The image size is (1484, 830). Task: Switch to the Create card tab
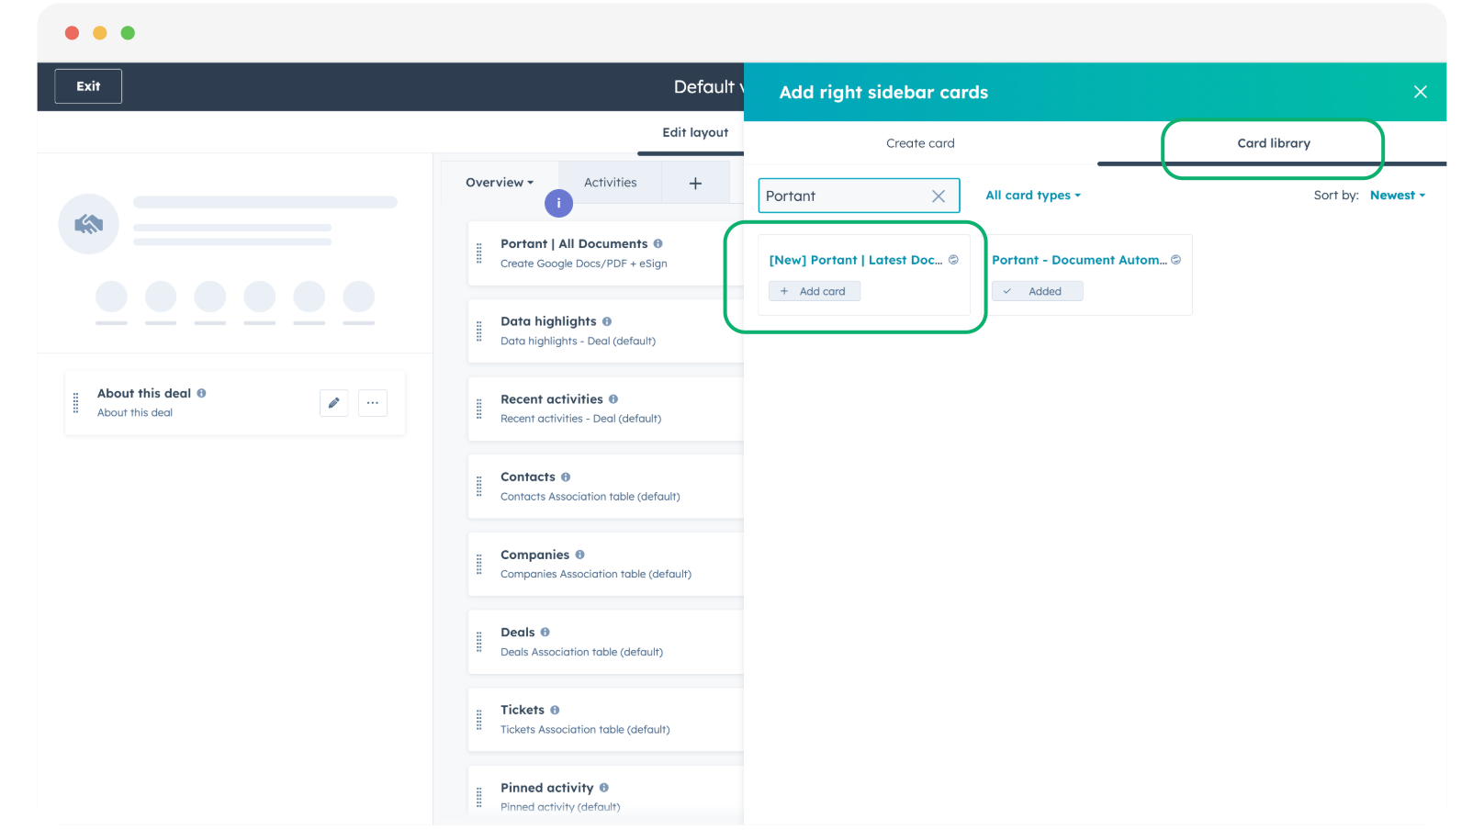click(920, 143)
